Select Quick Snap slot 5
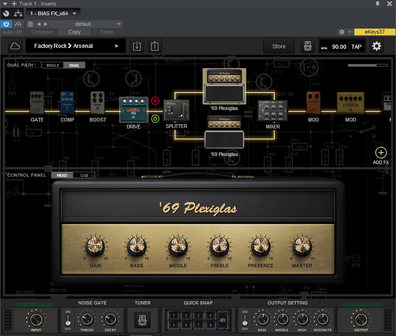The image size is (396, 336). (x=174, y=324)
